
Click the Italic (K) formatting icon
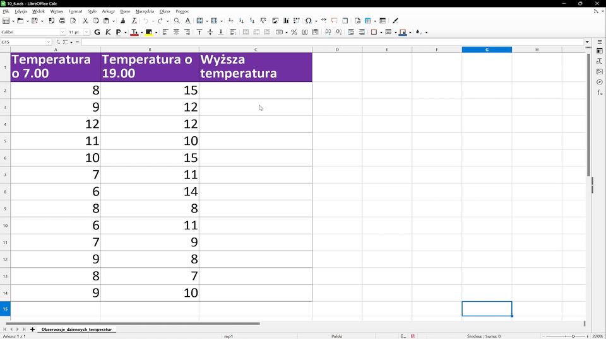tap(108, 32)
